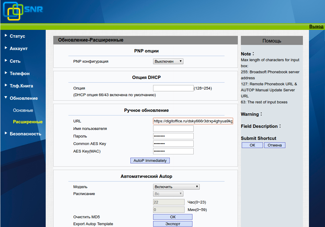
Task: Open the Расписание day dropdown
Action: pyautogui.click(x=168, y=194)
